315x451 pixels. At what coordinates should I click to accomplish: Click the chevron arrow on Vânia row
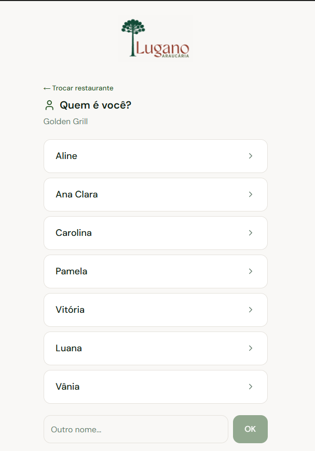251,387
